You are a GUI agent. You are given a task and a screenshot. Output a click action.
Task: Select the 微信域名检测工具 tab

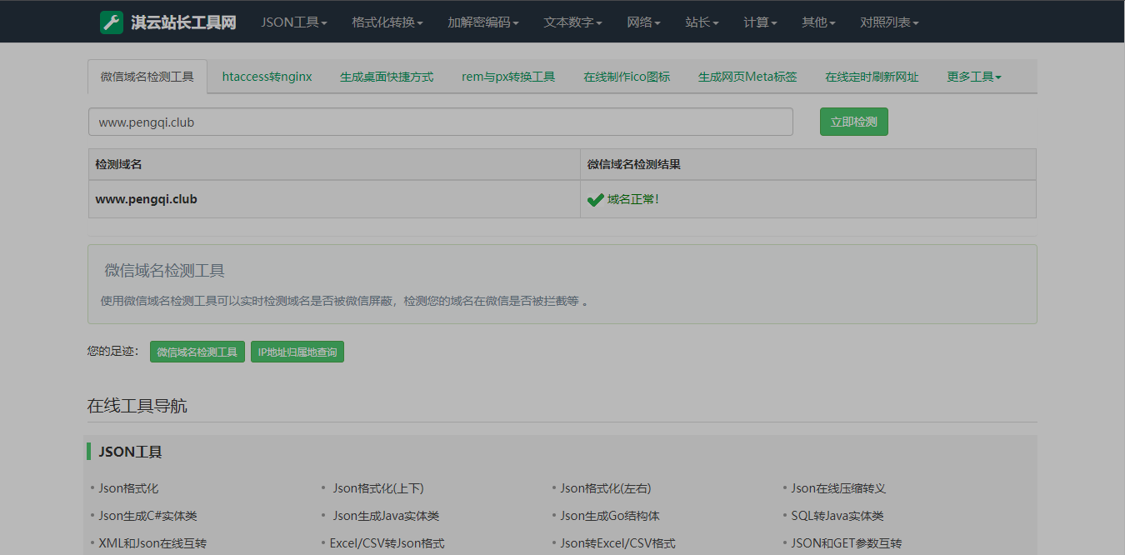click(147, 77)
